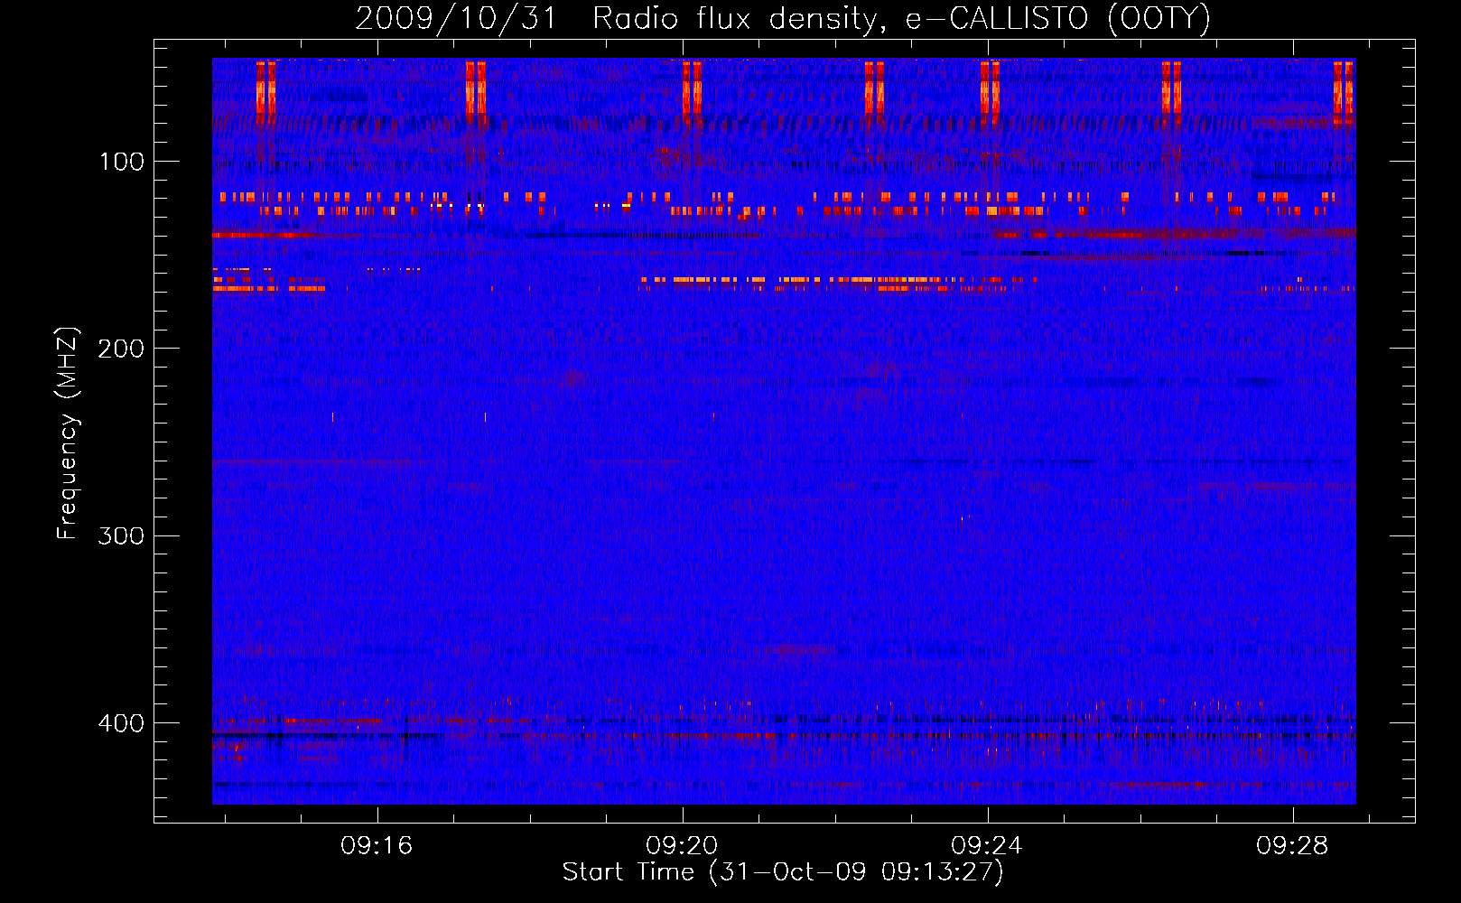Click the 09:16 time tick label

377,845
